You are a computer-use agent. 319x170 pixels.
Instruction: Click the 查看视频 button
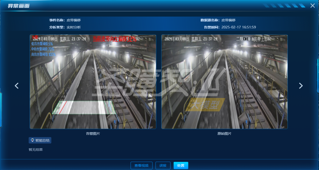(141, 165)
